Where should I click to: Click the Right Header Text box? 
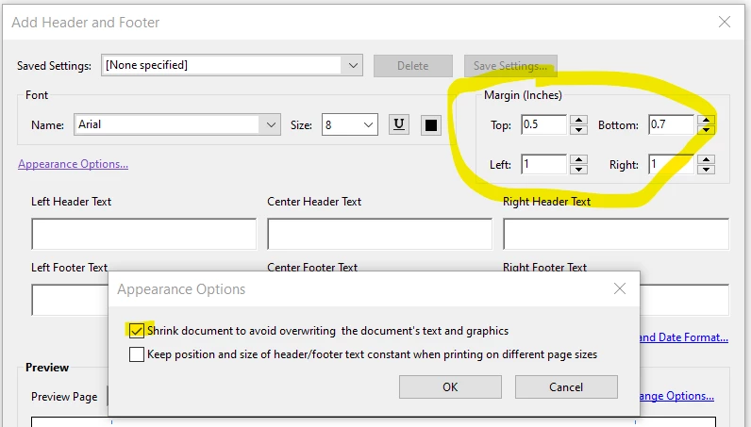(x=616, y=234)
